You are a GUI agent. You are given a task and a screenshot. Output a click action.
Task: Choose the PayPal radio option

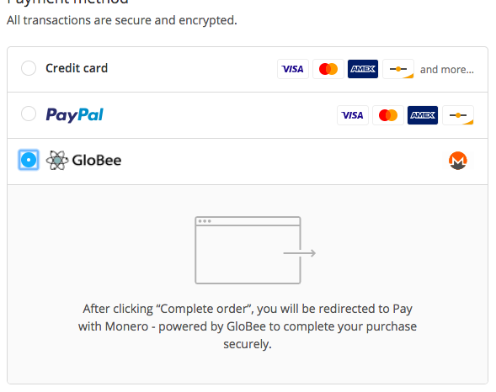(29, 114)
